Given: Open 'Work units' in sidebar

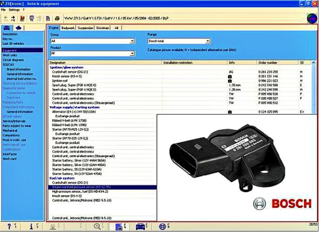Looking at the screenshot, I should click(x=10, y=55).
